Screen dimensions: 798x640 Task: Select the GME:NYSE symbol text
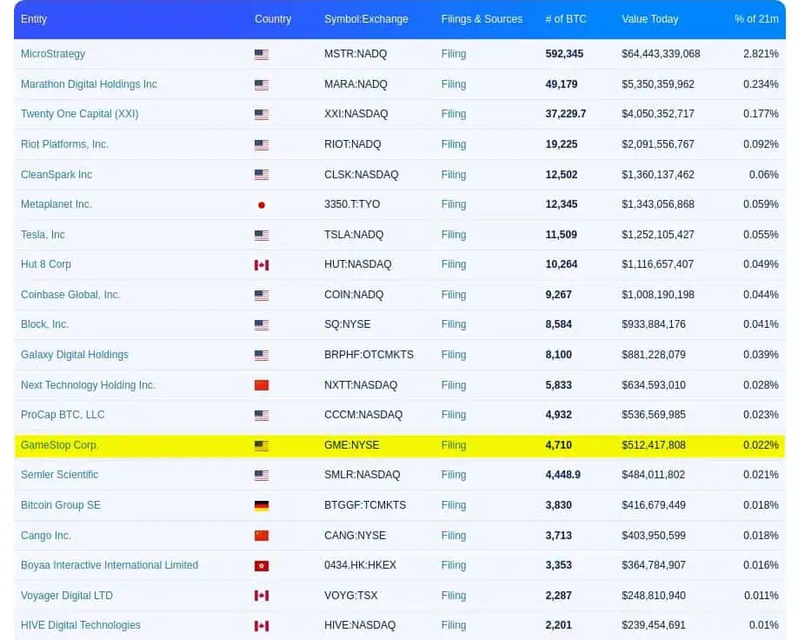(x=352, y=445)
